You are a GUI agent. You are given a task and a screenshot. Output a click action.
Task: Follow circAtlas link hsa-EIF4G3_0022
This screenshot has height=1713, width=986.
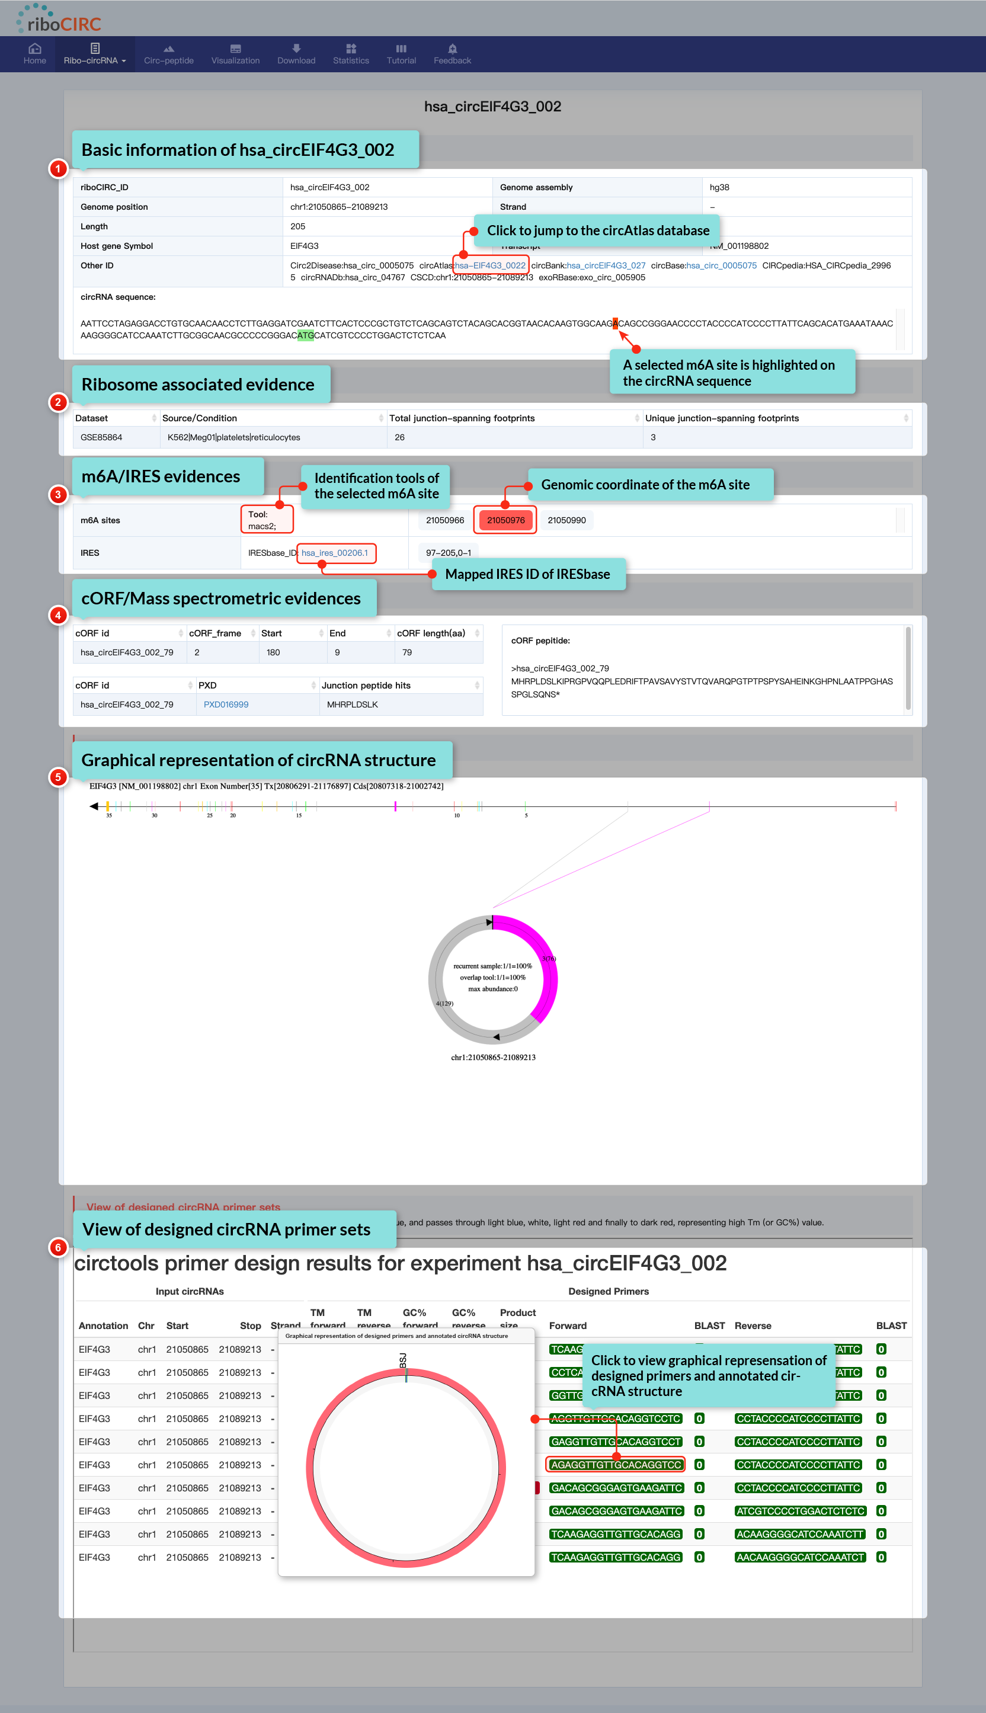pos(490,265)
